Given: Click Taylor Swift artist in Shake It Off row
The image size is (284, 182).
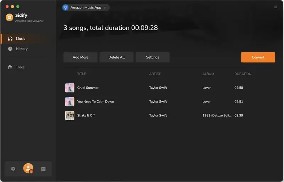Looking at the screenshot, I should pyautogui.click(x=158, y=115).
